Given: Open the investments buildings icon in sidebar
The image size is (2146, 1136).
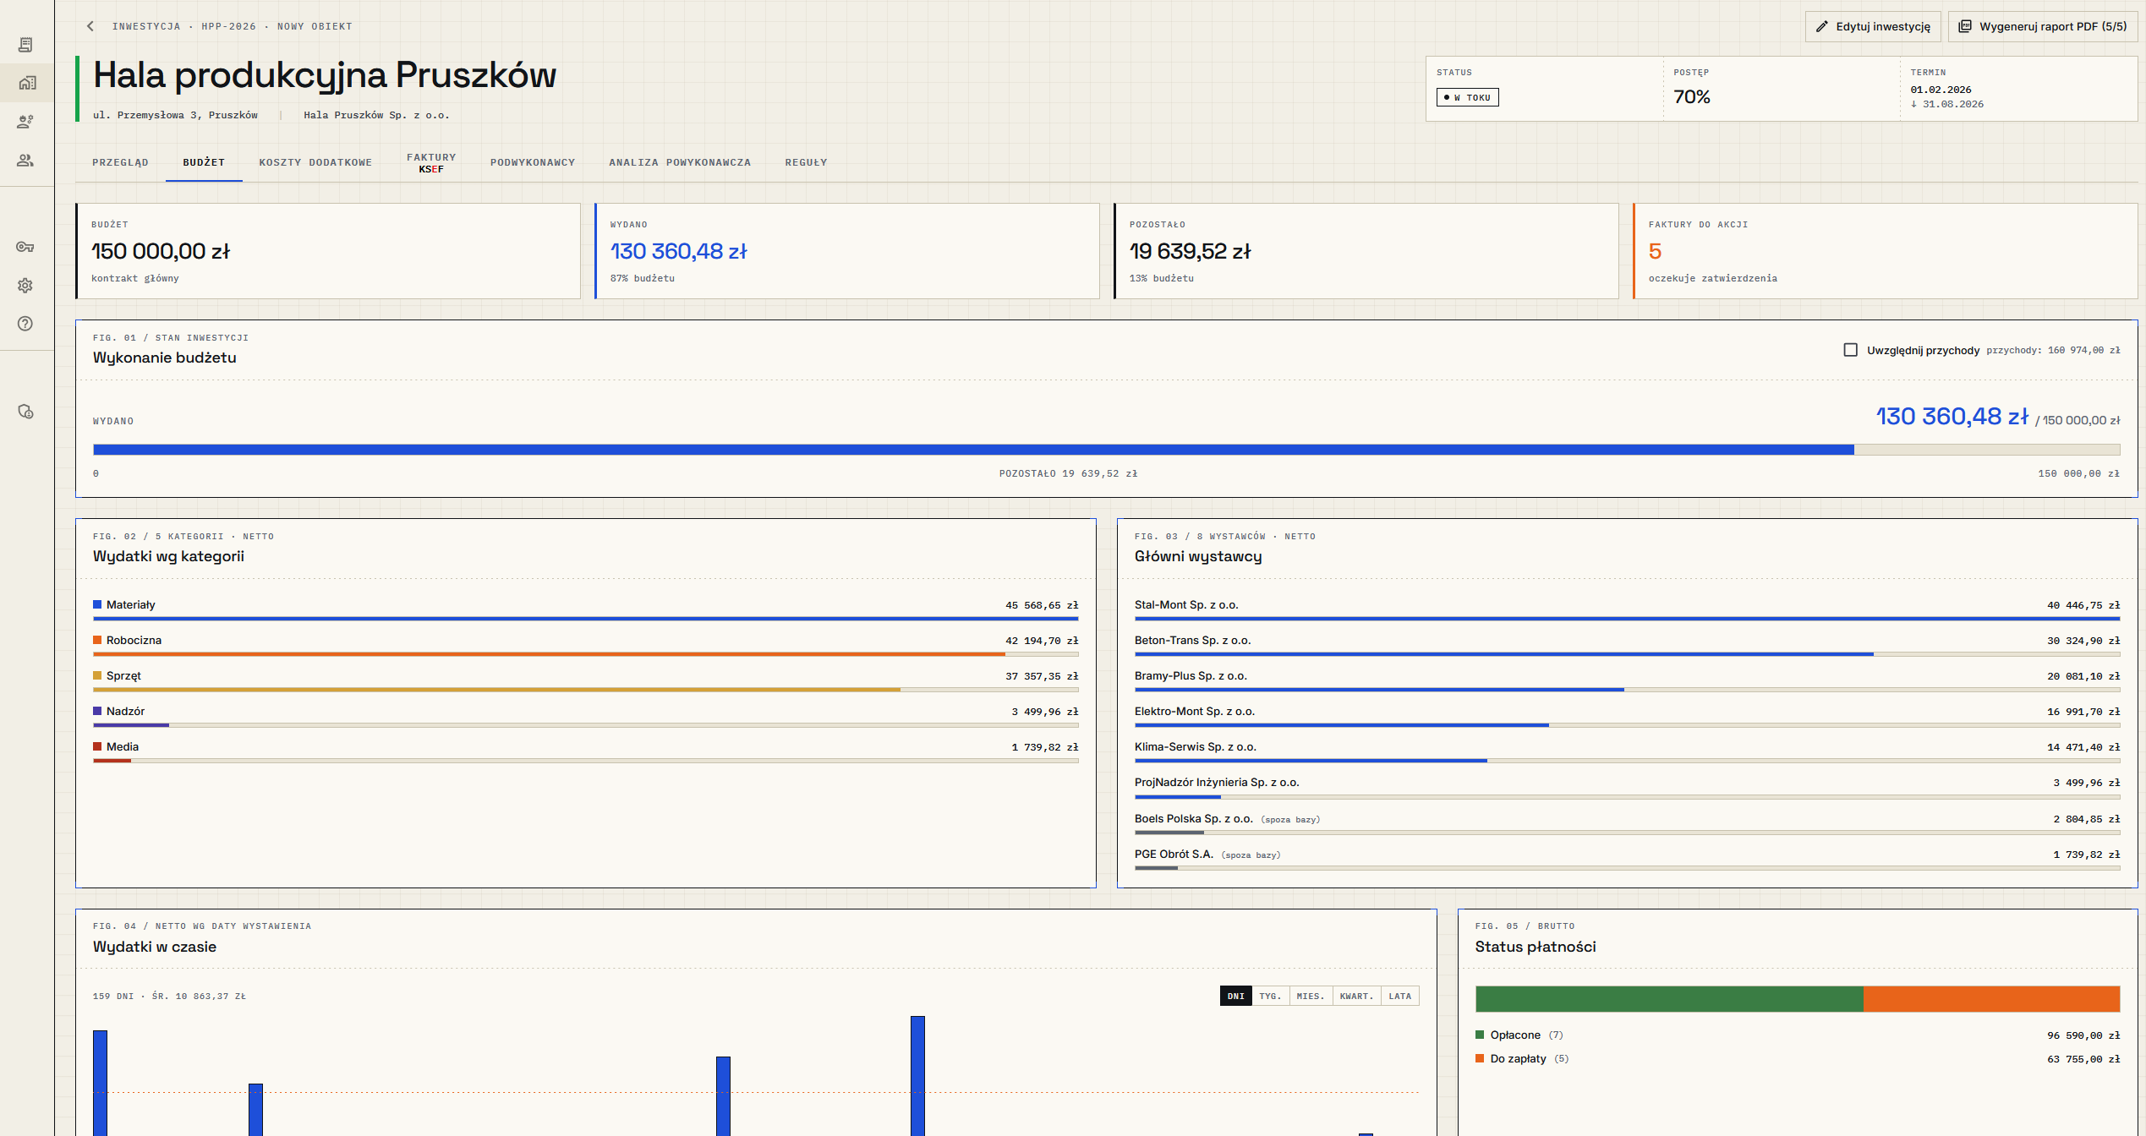Looking at the screenshot, I should point(26,83).
